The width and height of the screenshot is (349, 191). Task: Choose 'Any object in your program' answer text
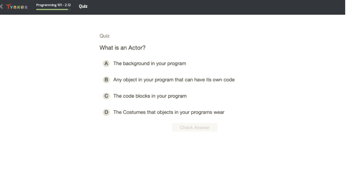[174, 80]
